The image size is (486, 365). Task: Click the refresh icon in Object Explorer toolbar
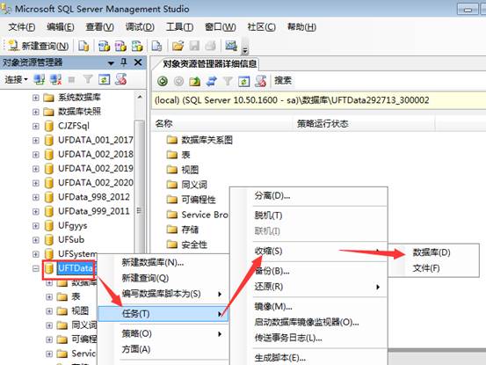click(104, 80)
